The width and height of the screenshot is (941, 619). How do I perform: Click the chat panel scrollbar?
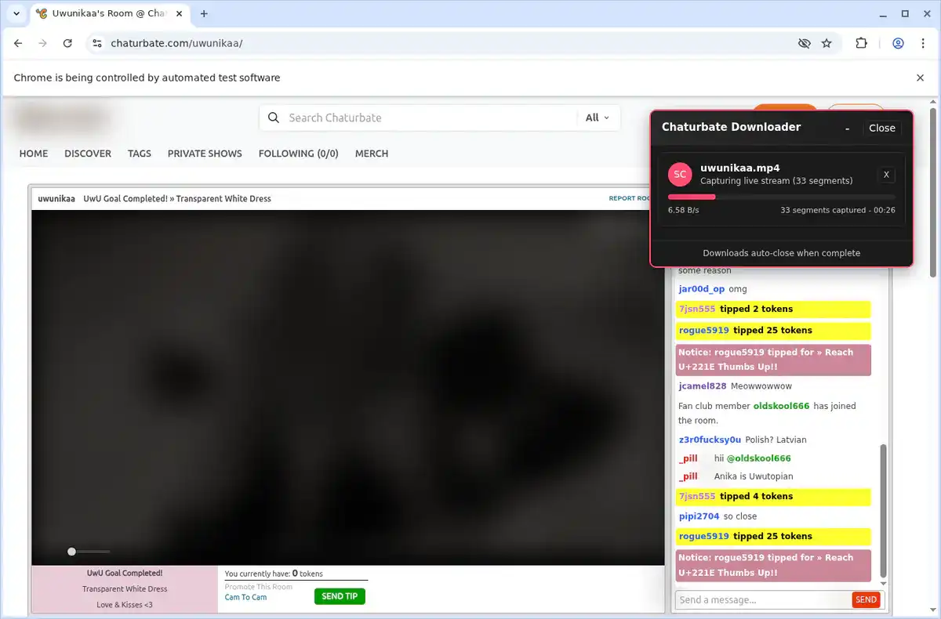click(x=884, y=509)
